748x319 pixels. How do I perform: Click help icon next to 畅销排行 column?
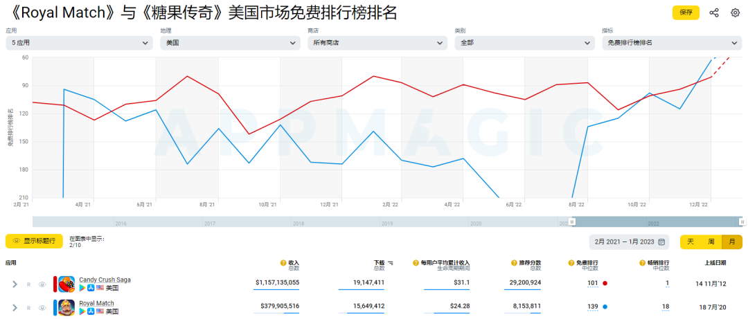[x=643, y=263]
